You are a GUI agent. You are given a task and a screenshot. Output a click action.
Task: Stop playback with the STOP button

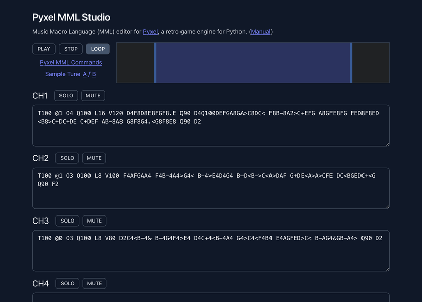pos(71,49)
